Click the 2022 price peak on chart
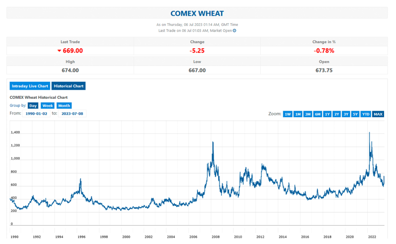Image resolution: width=396 pixels, height=244 pixels. pyautogui.click(x=369, y=132)
